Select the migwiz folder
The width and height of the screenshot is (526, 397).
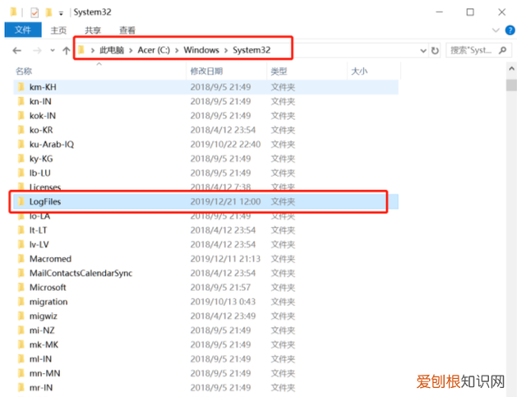tap(206, 316)
